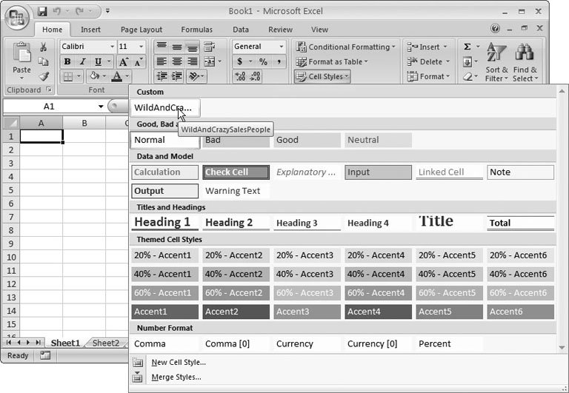Open the Data ribbon tab
Image resolution: width=569 pixels, height=393 pixels.
click(x=241, y=30)
